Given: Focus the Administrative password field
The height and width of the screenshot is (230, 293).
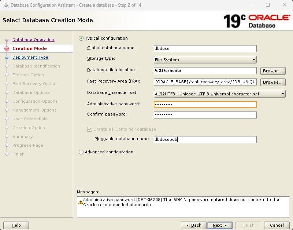Looking at the screenshot, I should click(205, 105).
